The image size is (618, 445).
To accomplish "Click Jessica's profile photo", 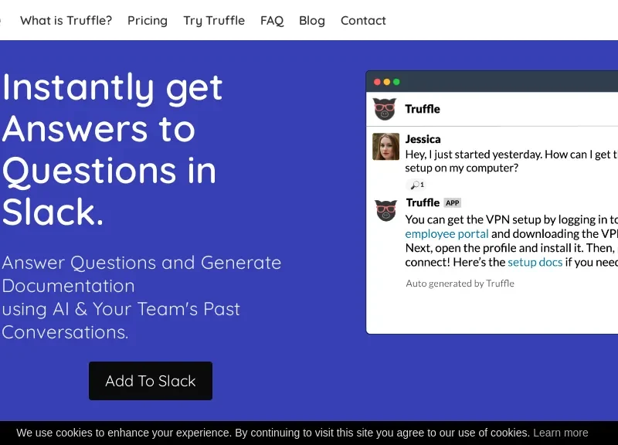I will (x=385, y=146).
